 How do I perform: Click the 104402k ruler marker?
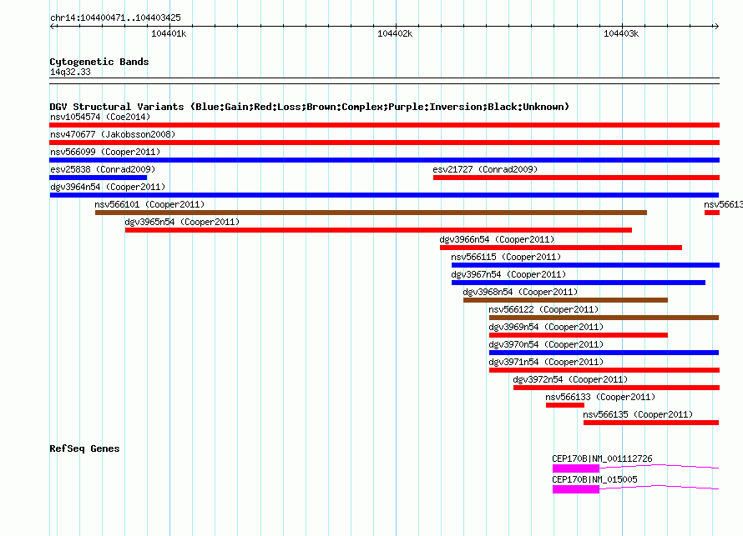(395, 33)
